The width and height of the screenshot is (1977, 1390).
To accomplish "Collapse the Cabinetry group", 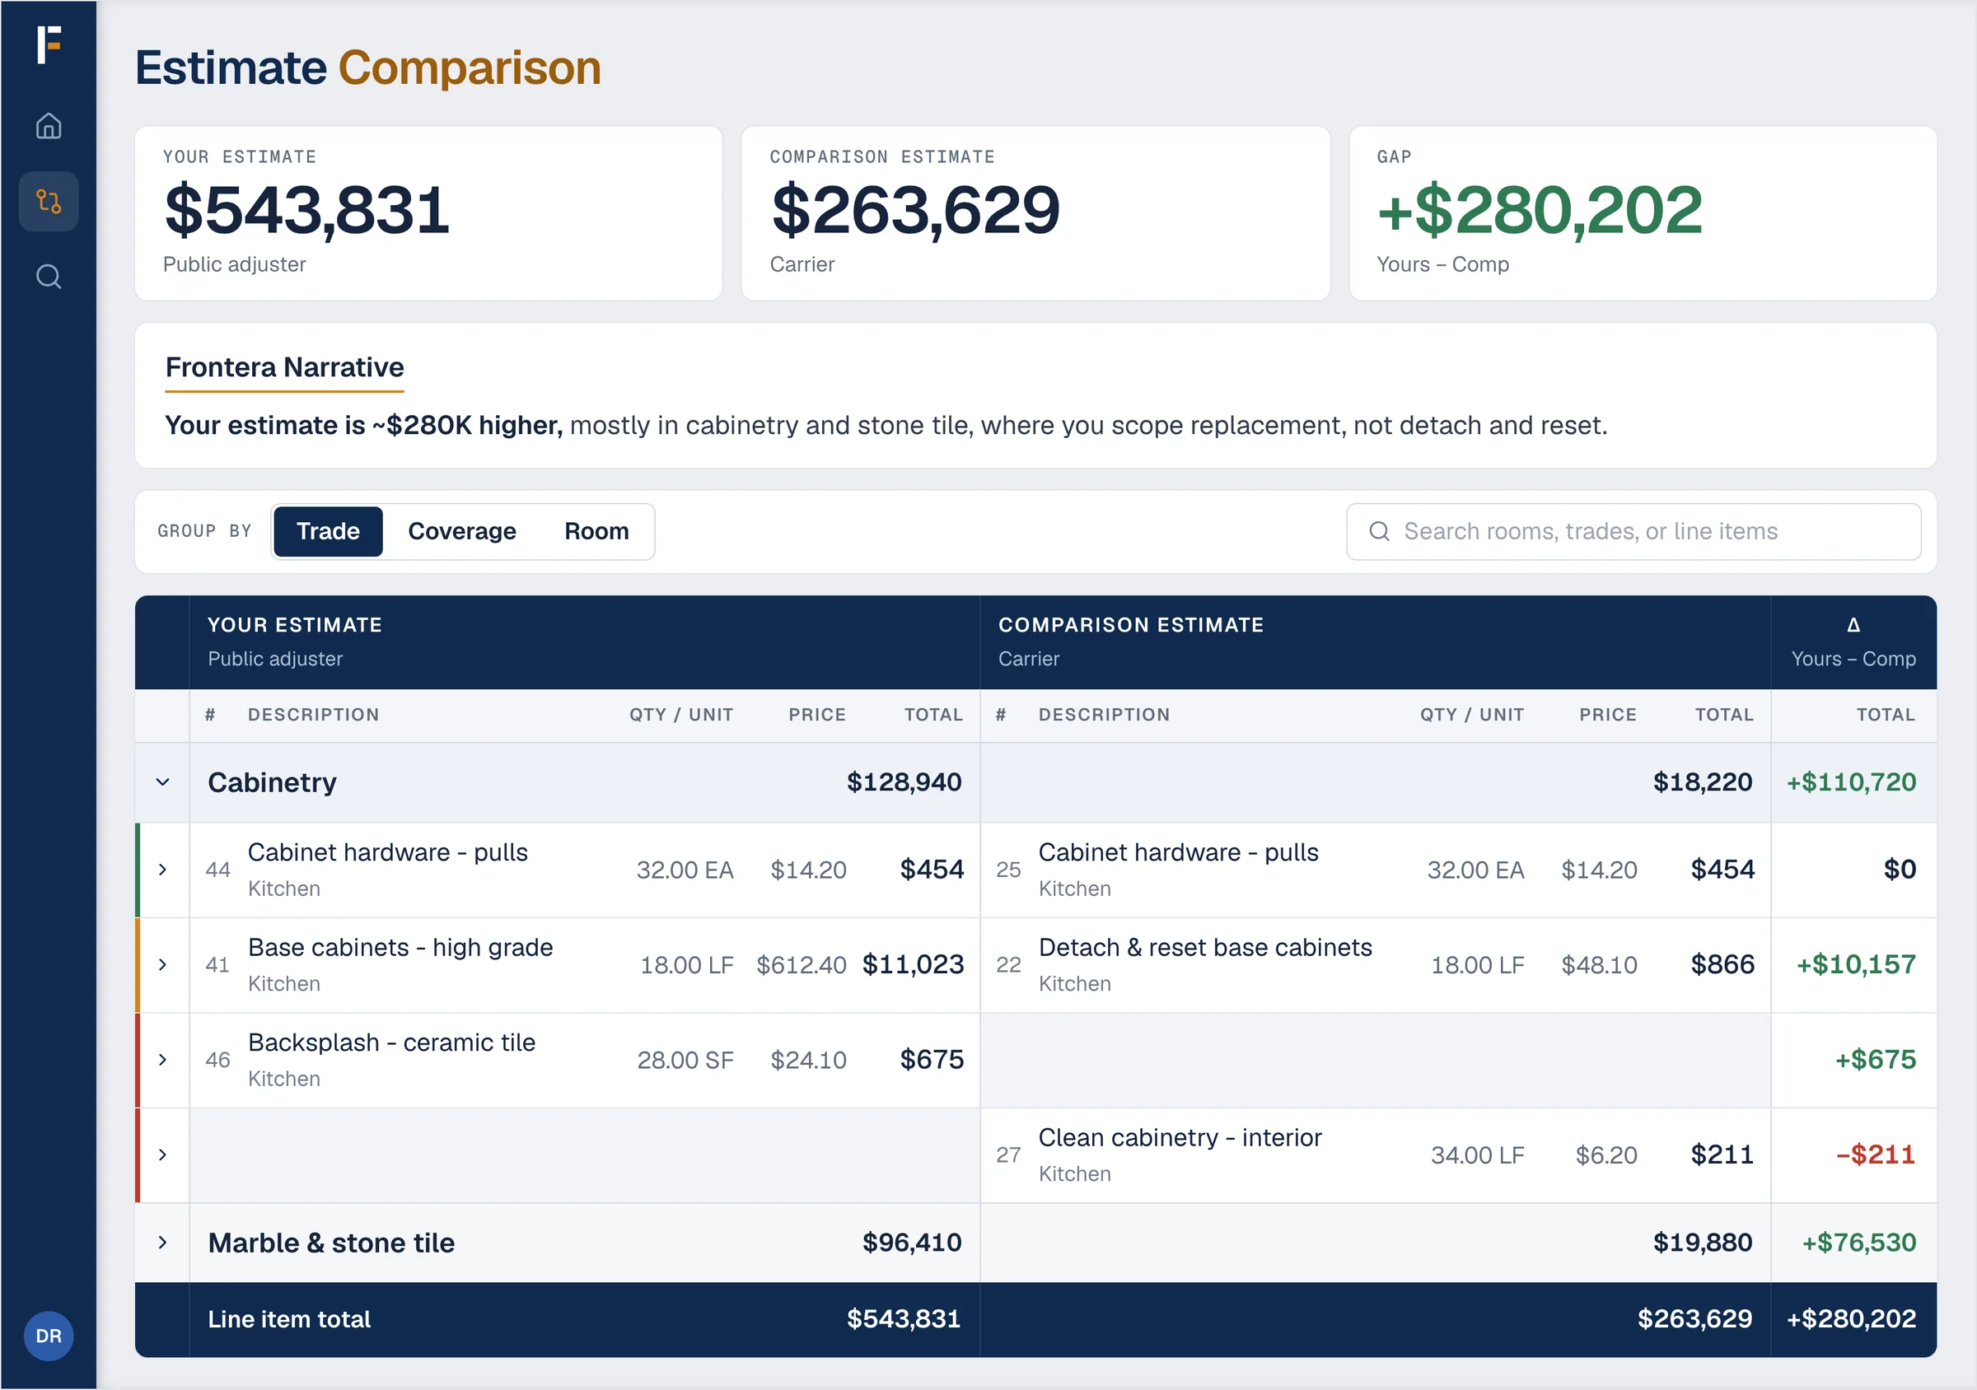I will click(163, 782).
